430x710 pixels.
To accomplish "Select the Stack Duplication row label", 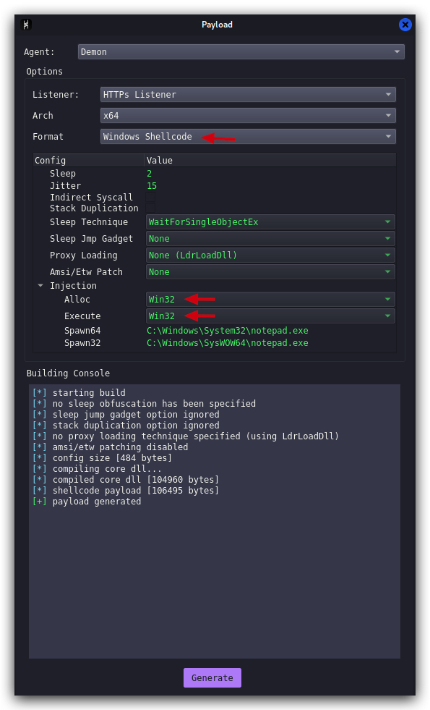I will (x=94, y=208).
